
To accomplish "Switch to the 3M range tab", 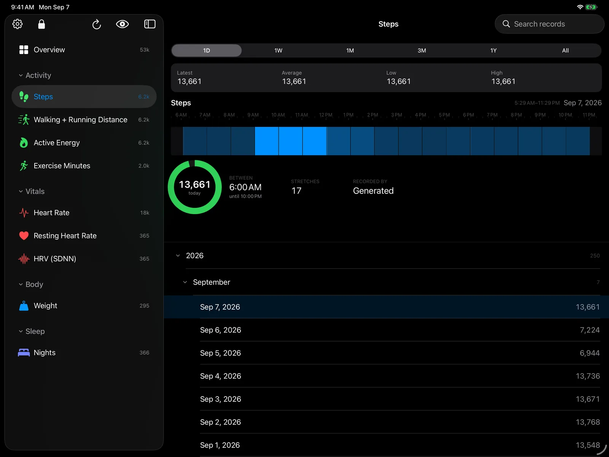I will click(x=422, y=50).
